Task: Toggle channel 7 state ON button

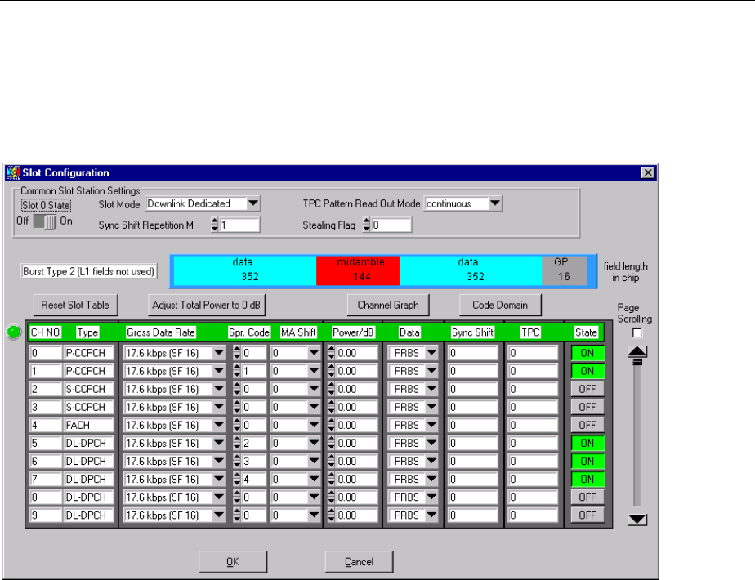Action: tap(587, 480)
